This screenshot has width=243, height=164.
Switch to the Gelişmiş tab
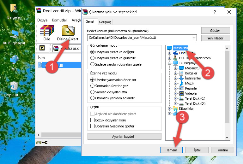pos(105,22)
